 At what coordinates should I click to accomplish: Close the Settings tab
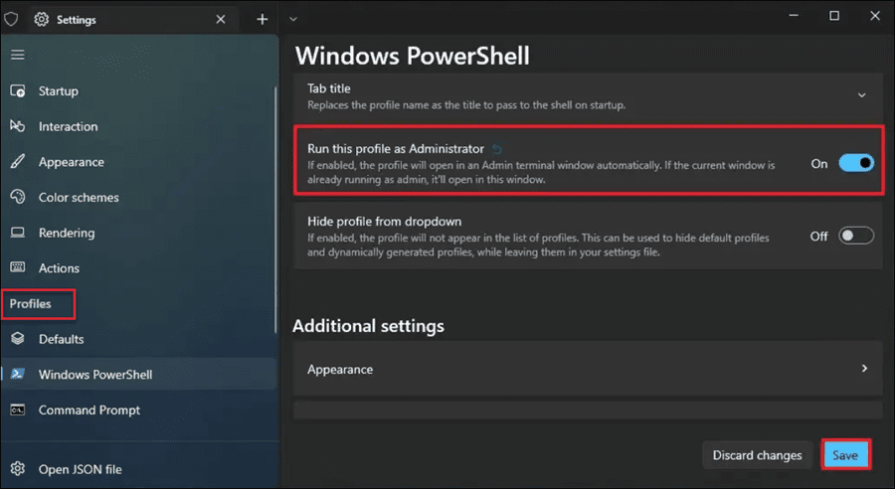click(x=221, y=20)
